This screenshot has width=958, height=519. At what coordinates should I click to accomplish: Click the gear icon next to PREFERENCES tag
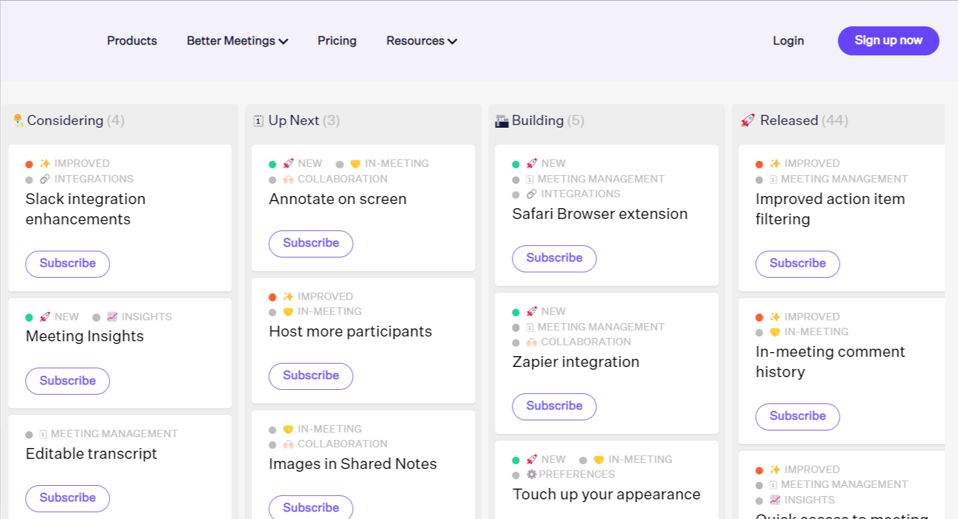click(531, 474)
